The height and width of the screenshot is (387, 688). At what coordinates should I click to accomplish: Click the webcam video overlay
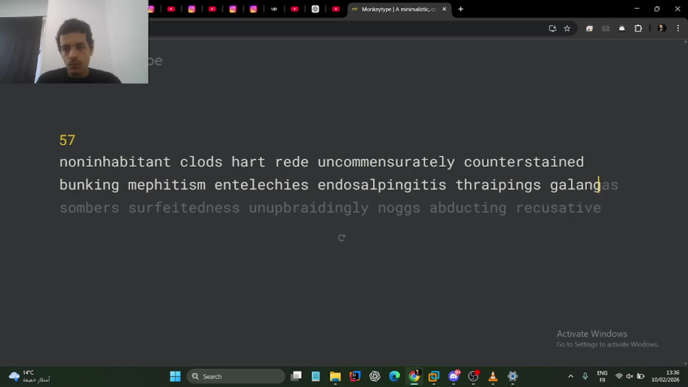pos(74,42)
